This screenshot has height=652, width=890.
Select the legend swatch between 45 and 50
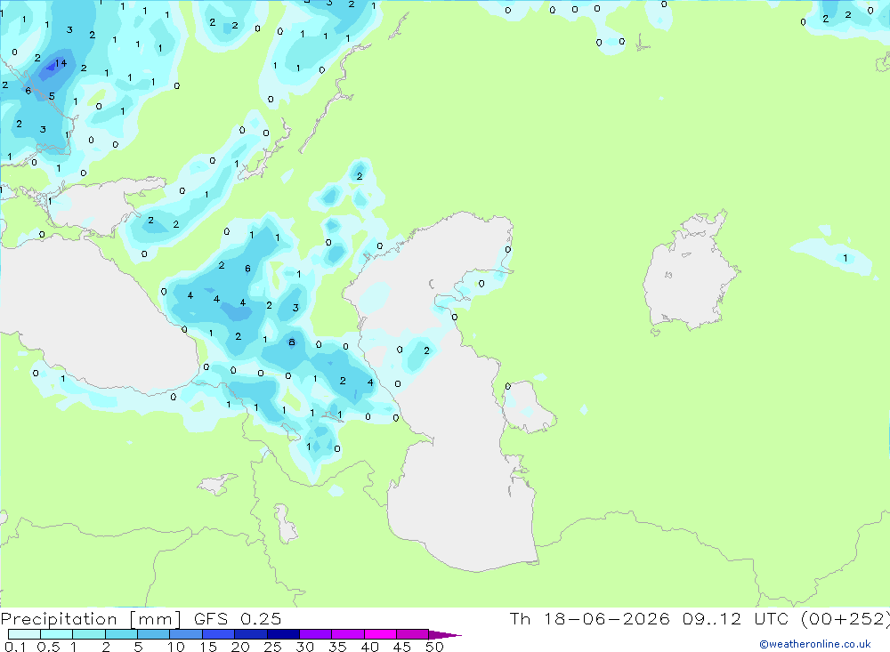click(x=412, y=634)
